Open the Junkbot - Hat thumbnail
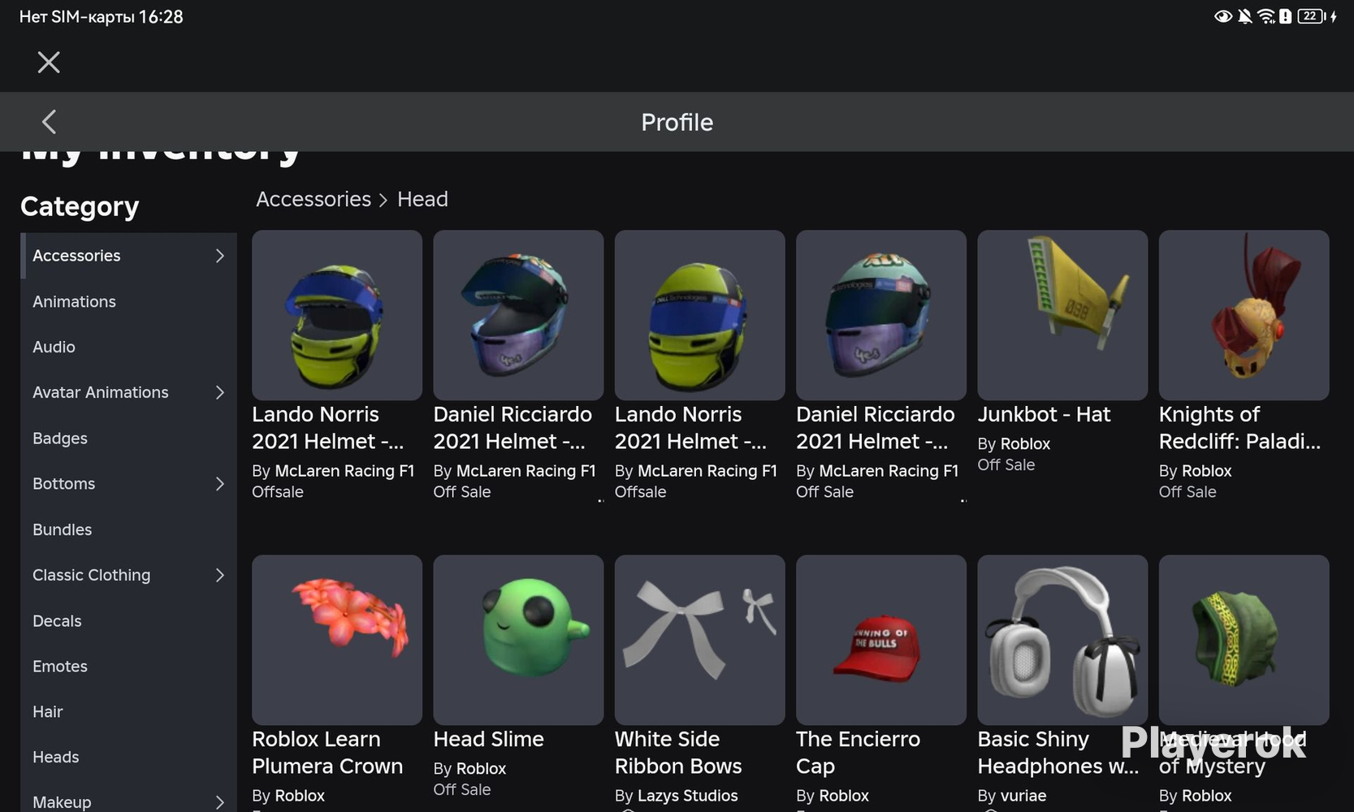The image size is (1354, 812). click(x=1062, y=315)
